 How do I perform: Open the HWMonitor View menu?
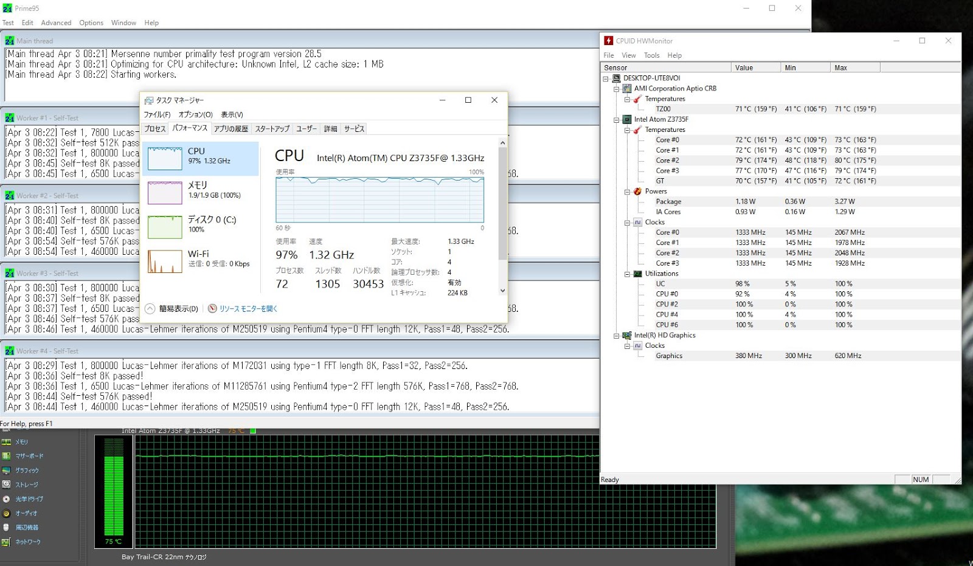coord(629,55)
